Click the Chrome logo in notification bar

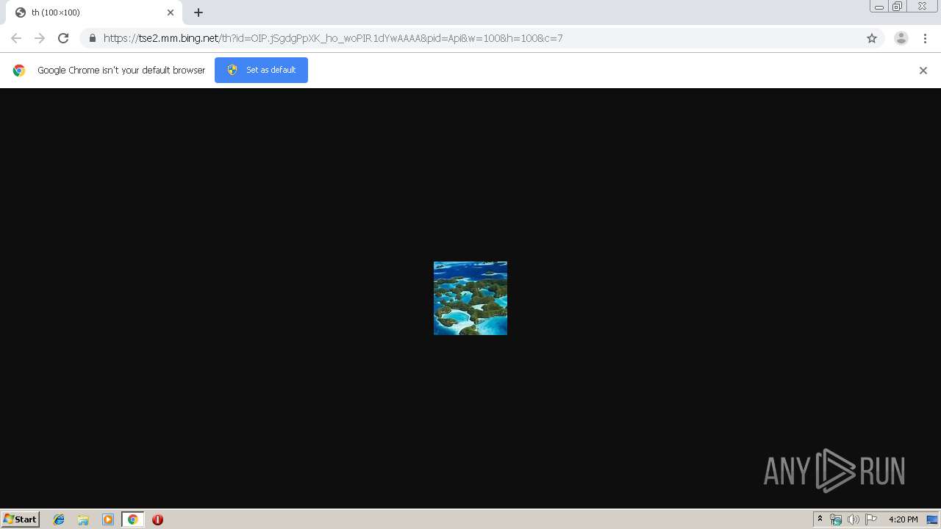coord(19,71)
